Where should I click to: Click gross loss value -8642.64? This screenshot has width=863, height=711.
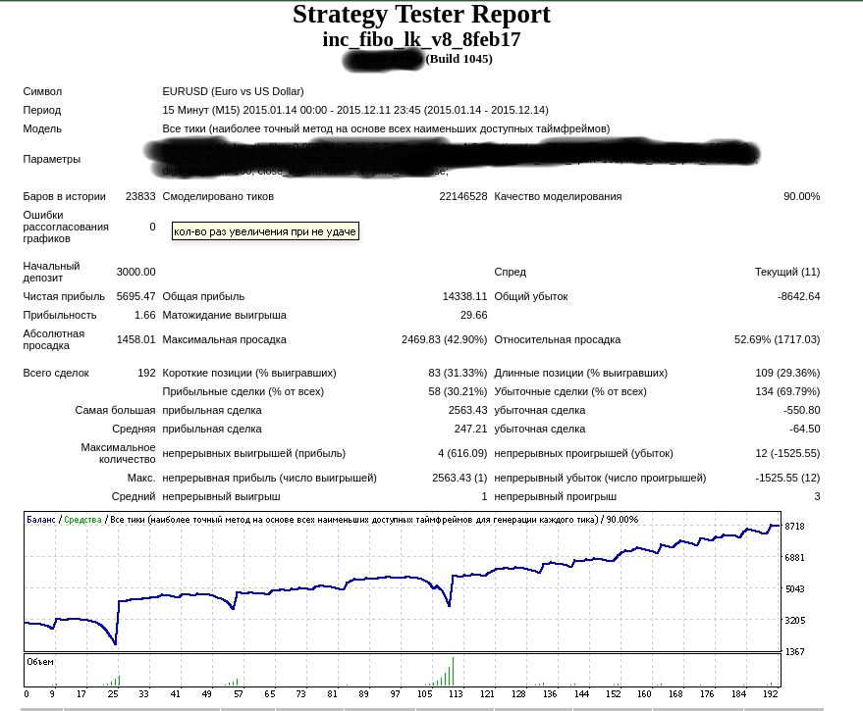(798, 296)
